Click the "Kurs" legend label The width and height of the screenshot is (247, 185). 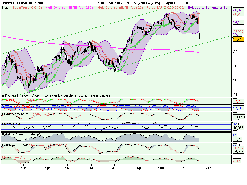point(5,7)
